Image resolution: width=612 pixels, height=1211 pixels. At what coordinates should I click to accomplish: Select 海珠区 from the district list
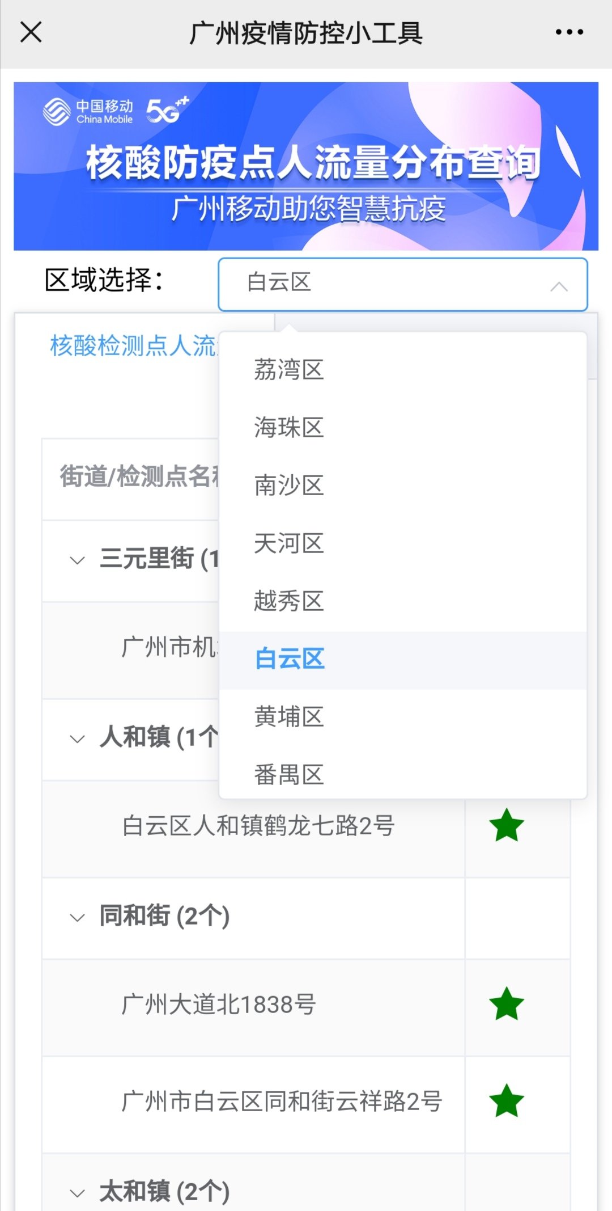click(289, 428)
